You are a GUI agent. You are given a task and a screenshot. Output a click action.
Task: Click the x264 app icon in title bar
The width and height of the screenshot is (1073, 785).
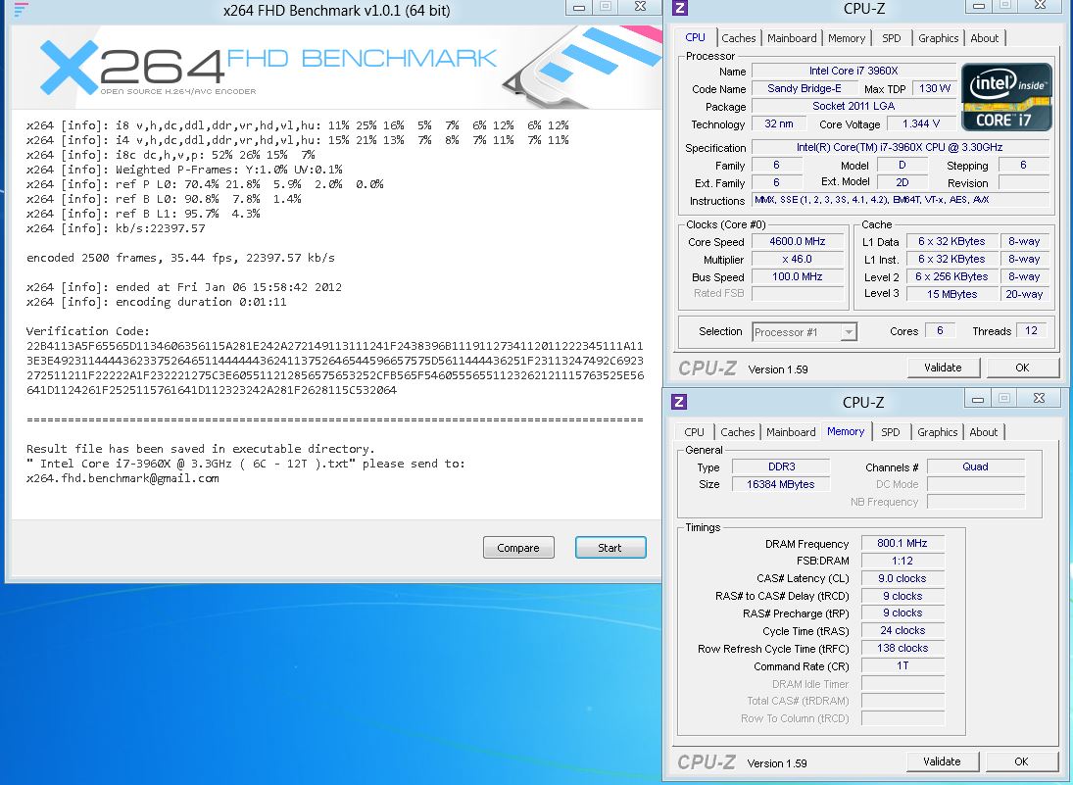pyautogui.click(x=21, y=11)
